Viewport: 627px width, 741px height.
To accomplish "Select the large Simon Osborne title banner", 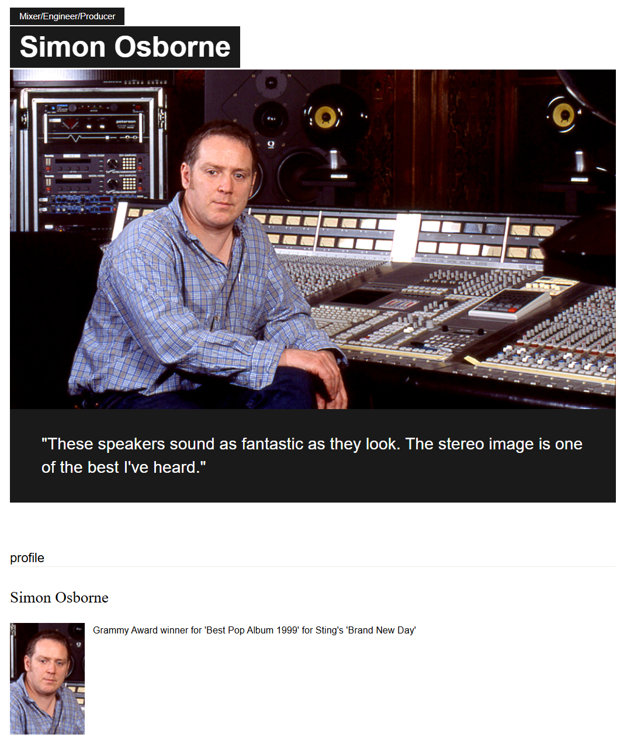I will [125, 47].
